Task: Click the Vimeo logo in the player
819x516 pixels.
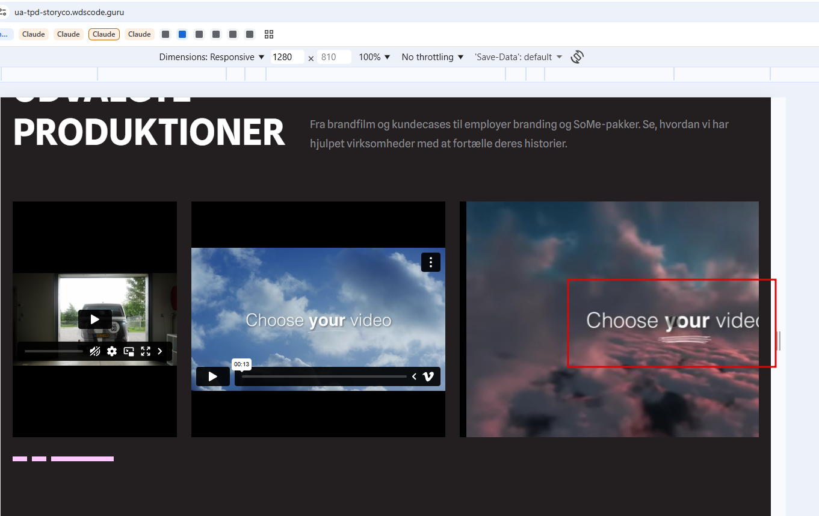Action: pos(428,376)
